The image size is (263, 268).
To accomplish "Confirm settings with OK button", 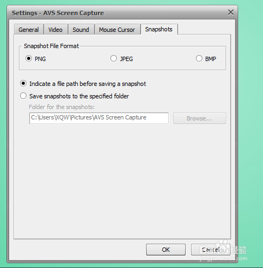I will [x=166, y=250].
